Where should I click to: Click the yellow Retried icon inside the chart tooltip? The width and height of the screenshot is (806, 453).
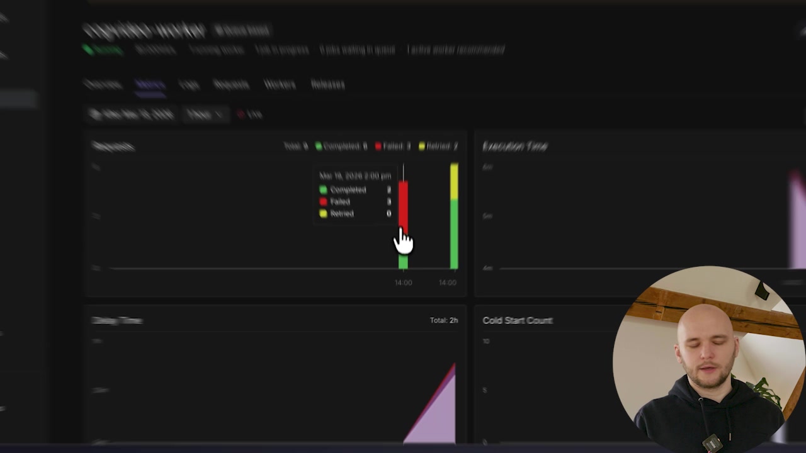[323, 213]
